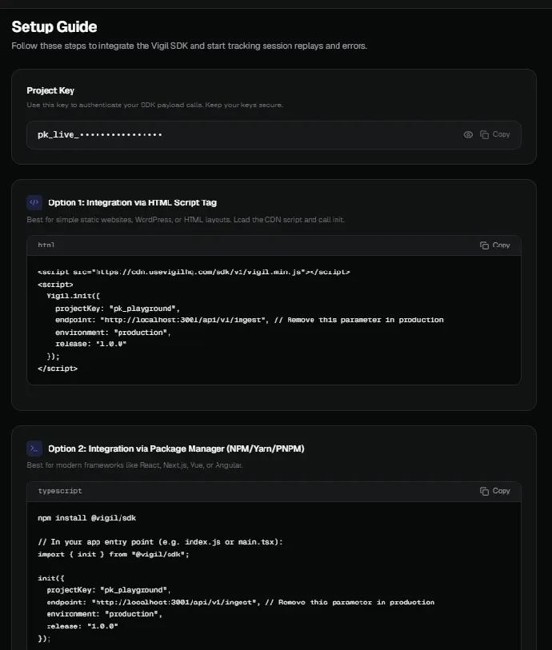Click 'Best for modern frameworks like React' description

tap(134, 465)
